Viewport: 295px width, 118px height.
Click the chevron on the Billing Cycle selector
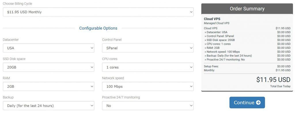(x=191, y=12)
